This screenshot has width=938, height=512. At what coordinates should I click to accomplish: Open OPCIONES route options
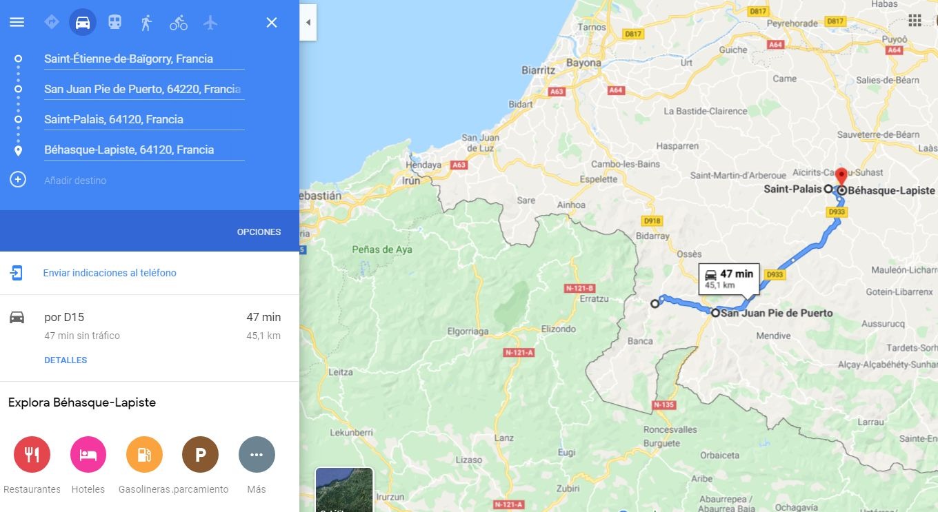pyautogui.click(x=259, y=232)
